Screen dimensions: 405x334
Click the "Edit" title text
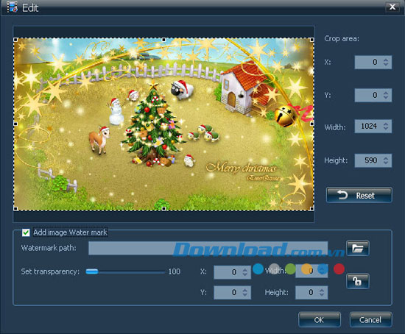point(30,8)
